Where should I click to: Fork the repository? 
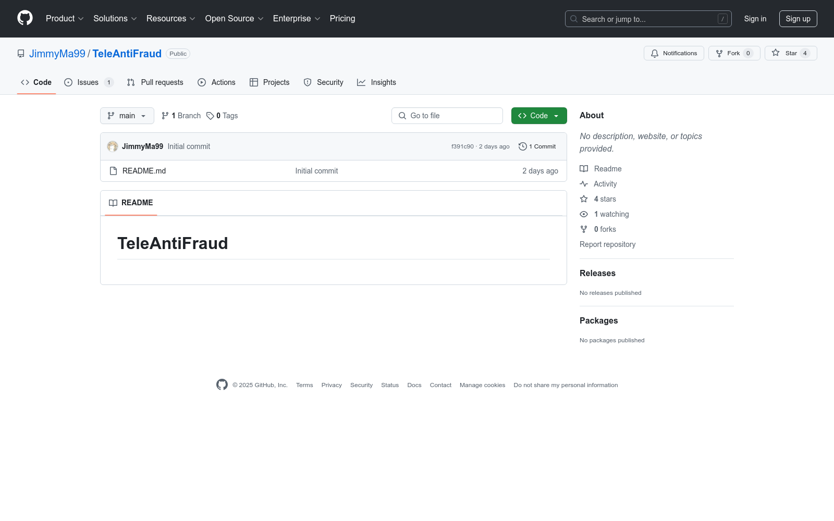(x=734, y=53)
